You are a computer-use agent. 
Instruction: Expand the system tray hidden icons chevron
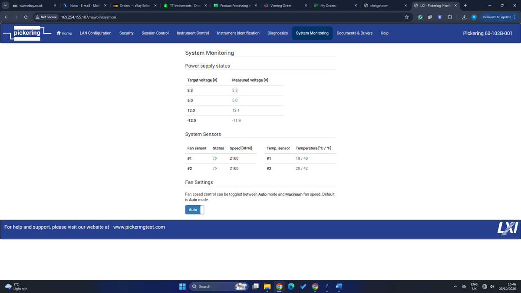[x=455, y=286]
